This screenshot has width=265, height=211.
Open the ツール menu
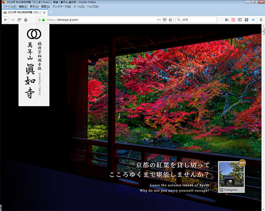point(79,6)
